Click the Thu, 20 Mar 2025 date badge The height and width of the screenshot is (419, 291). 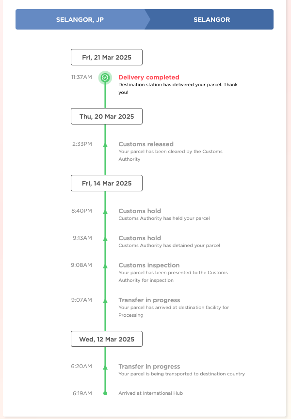(107, 116)
